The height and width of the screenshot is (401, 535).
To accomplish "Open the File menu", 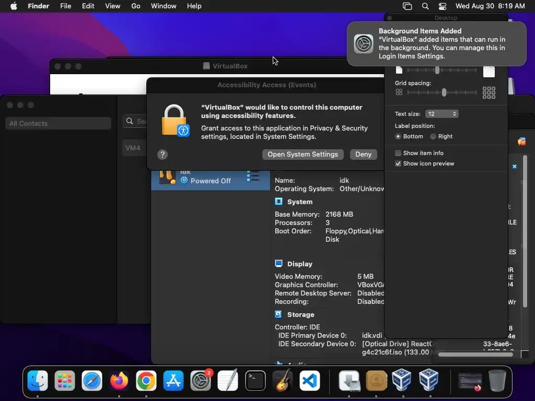I will 65,6.
